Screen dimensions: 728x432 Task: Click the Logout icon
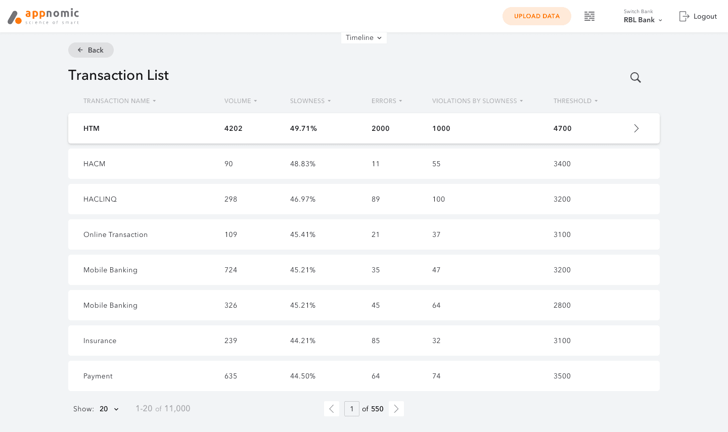pyautogui.click(x=684, y=16)
